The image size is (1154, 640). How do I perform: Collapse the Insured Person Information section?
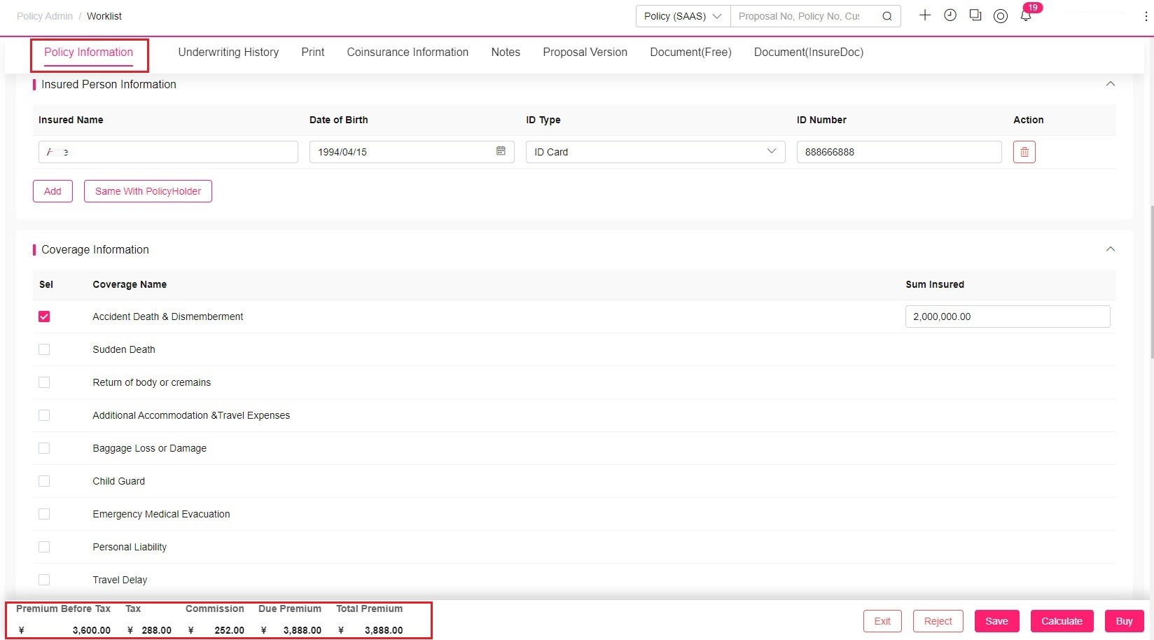click(x=1110, y=84)
